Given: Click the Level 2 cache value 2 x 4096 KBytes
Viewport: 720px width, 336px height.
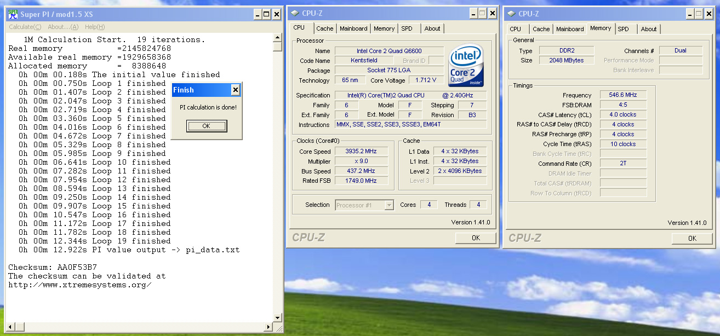Looking at the screenshot, I should click(460, 171).
